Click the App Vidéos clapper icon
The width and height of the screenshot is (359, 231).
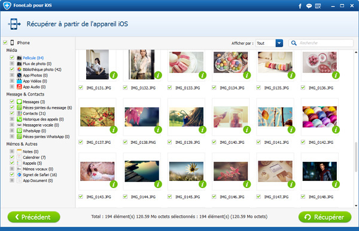point(20,81)
